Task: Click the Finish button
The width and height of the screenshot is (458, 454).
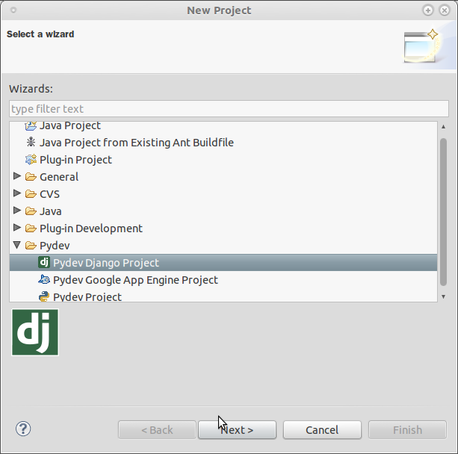Action: [x=407, y=430]
